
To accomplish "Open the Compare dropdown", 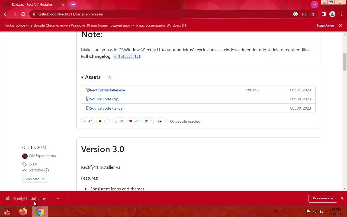I will tap(35, 179).
